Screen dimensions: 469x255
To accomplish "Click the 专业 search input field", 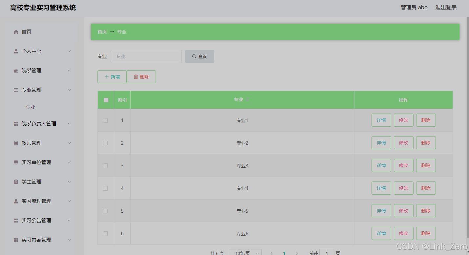I will tap(146, 56).
